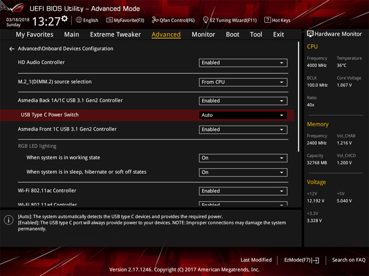The image size is (369, 276).
Task: Open Asmedia Front 1C USB 3.1 dropdown
Action: click(x=243, y=129)
